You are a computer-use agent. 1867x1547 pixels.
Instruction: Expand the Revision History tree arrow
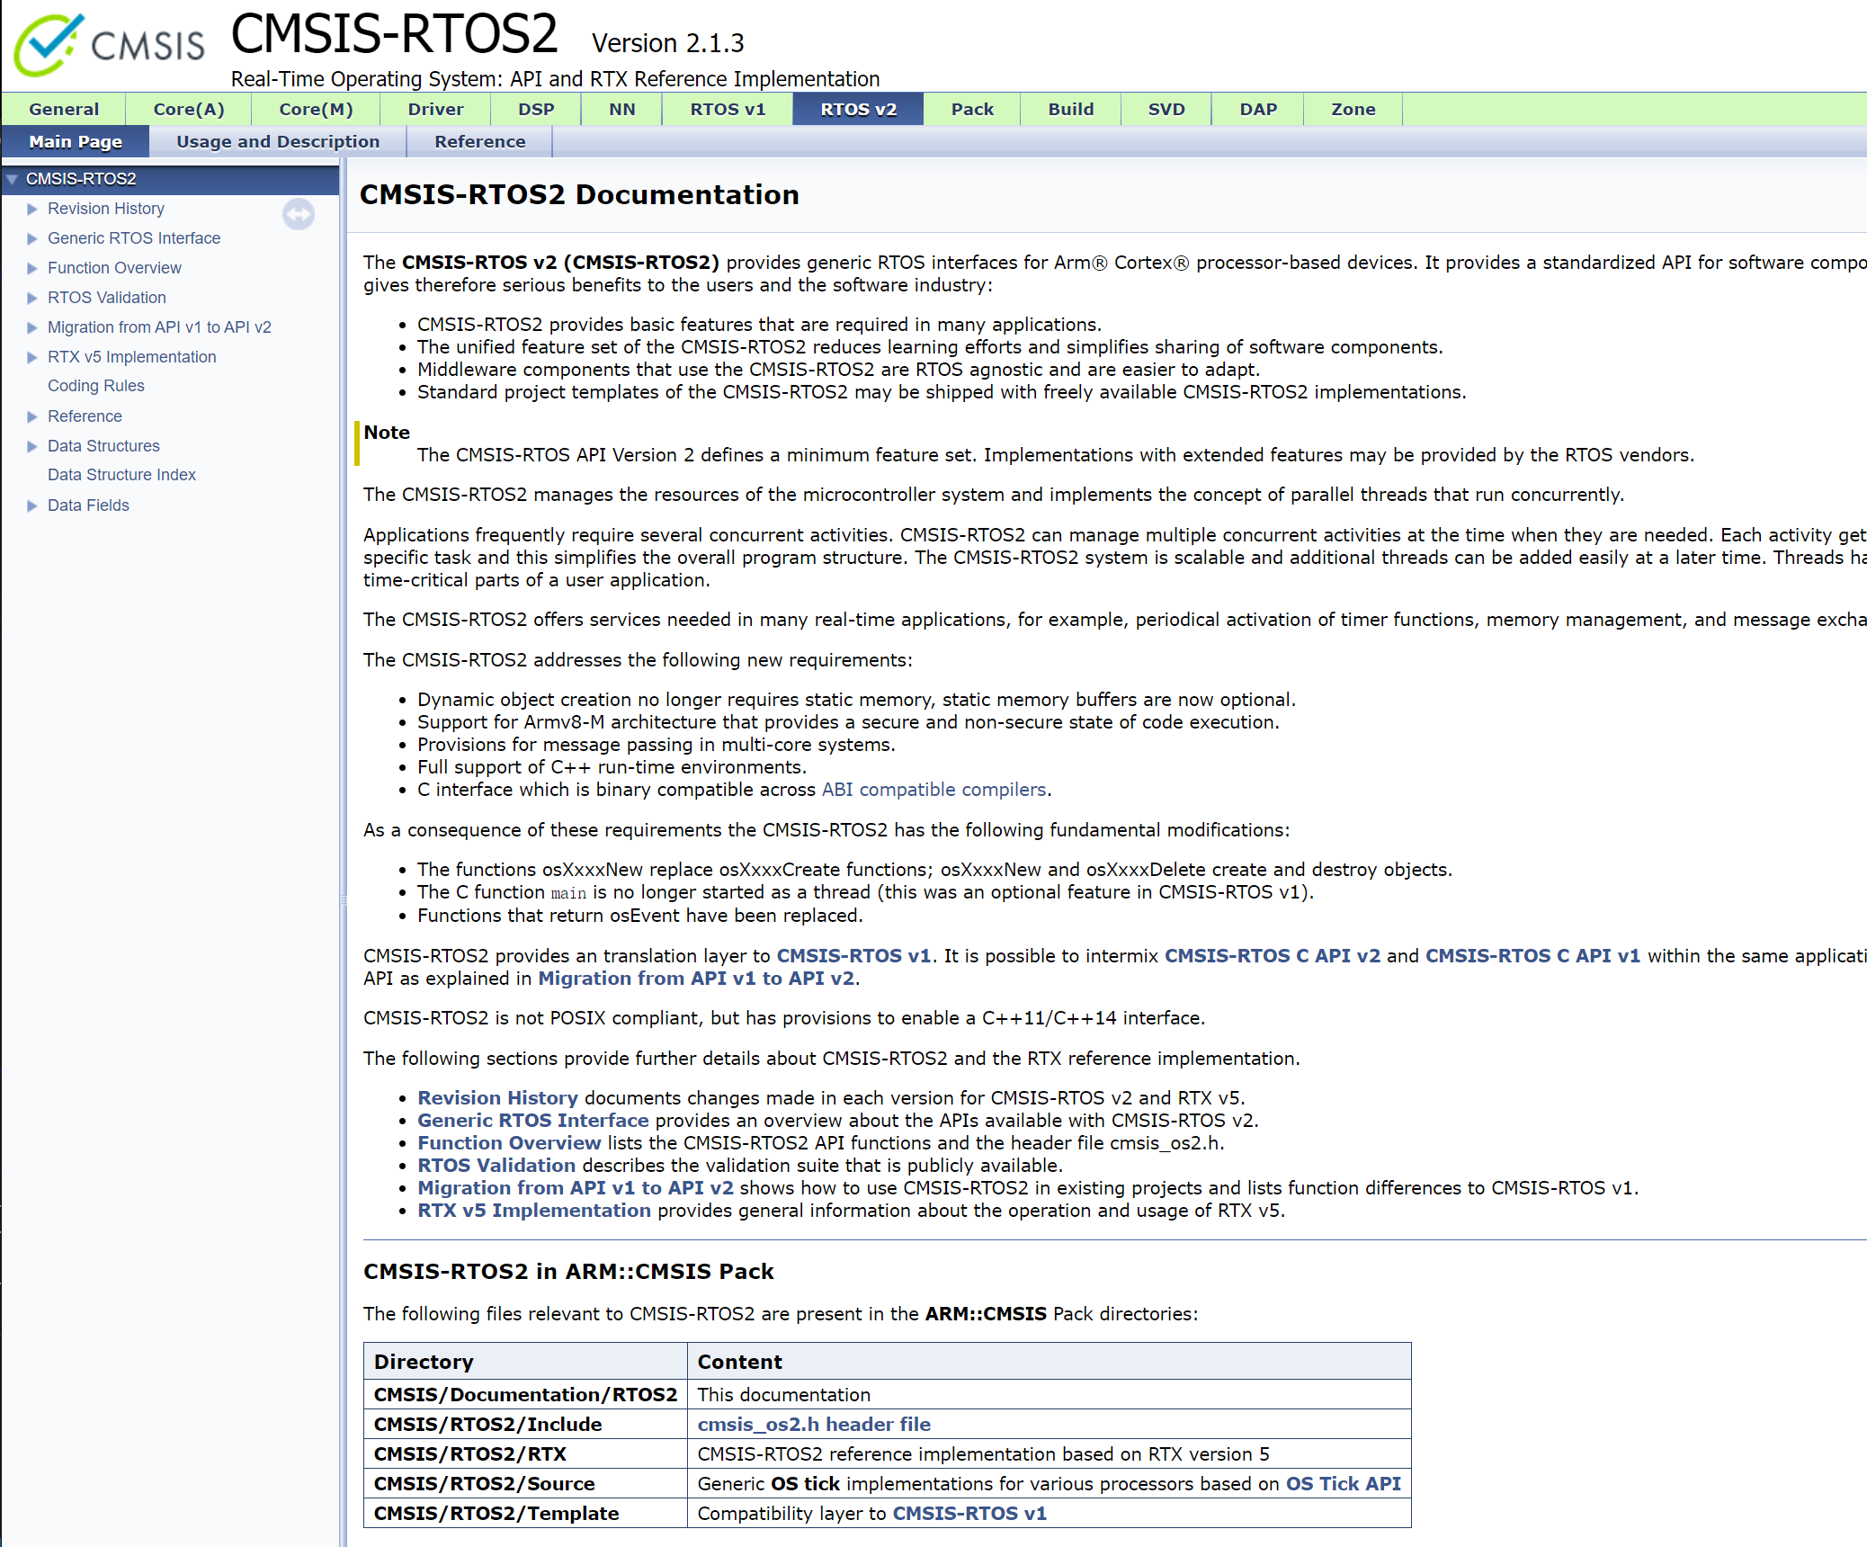32,209
